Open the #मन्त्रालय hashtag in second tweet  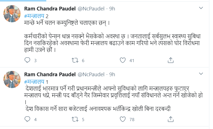coord(34,82)
